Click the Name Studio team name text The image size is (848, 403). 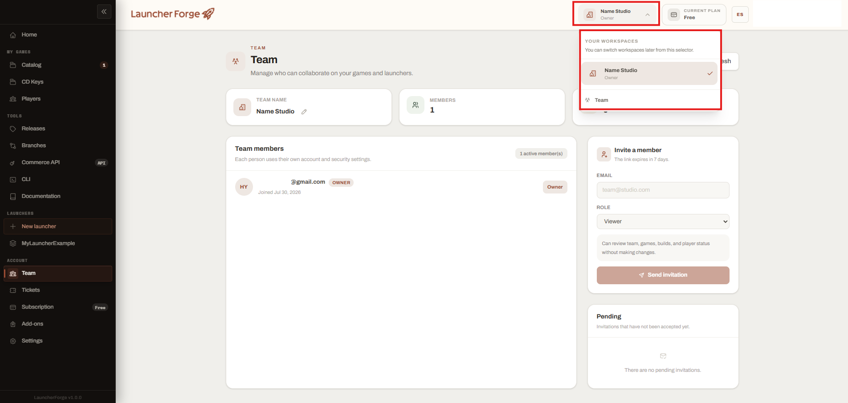275,111
